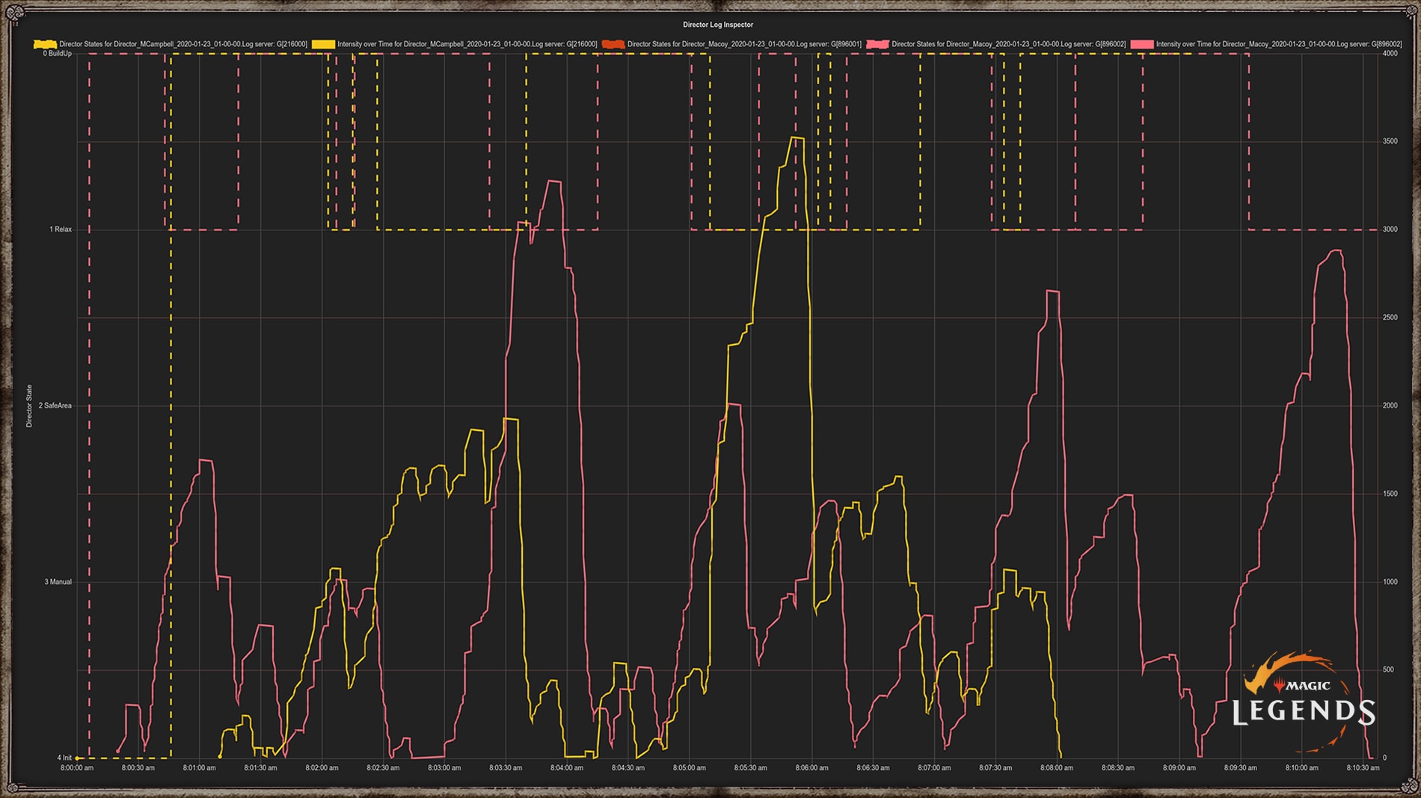Click the 8:07:30 am time tick label
This screenshot has height=798, width=1421.
[x=996, y=768]
